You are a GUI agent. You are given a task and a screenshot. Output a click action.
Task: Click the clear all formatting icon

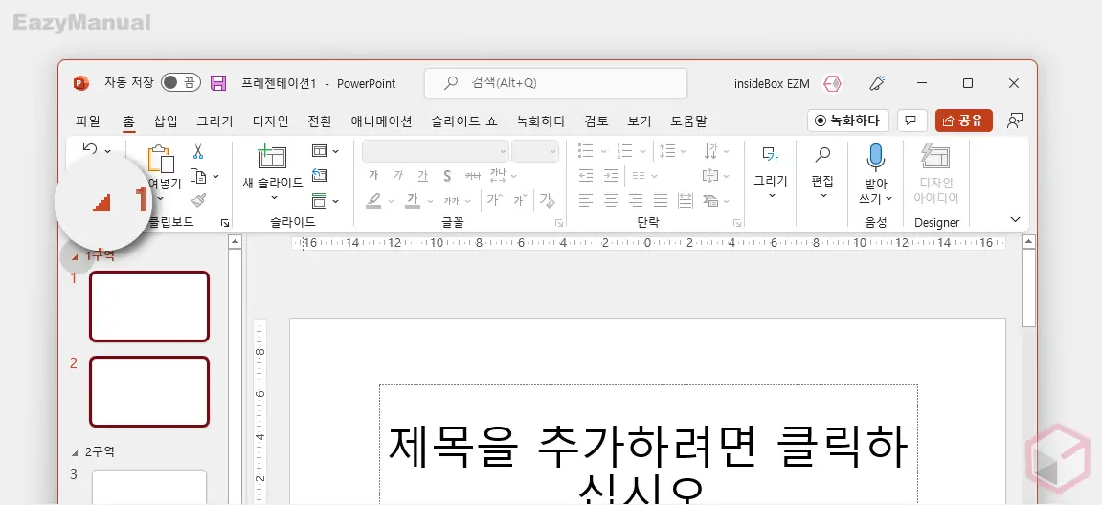(x=547, y=201)
